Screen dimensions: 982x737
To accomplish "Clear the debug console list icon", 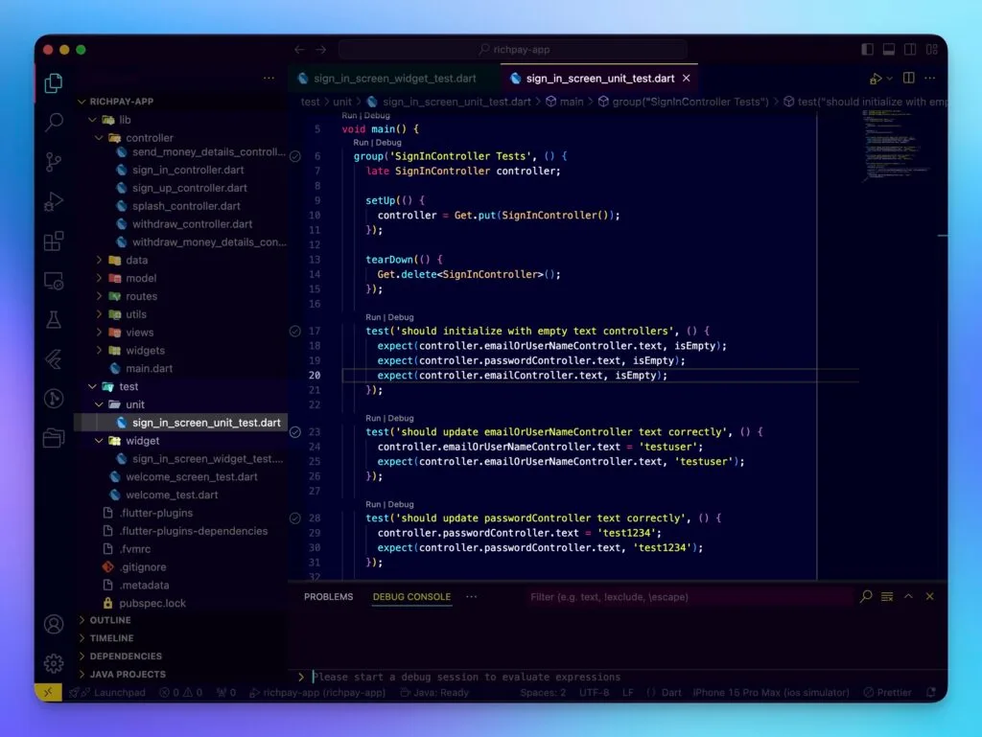I will tap(887, 596).
